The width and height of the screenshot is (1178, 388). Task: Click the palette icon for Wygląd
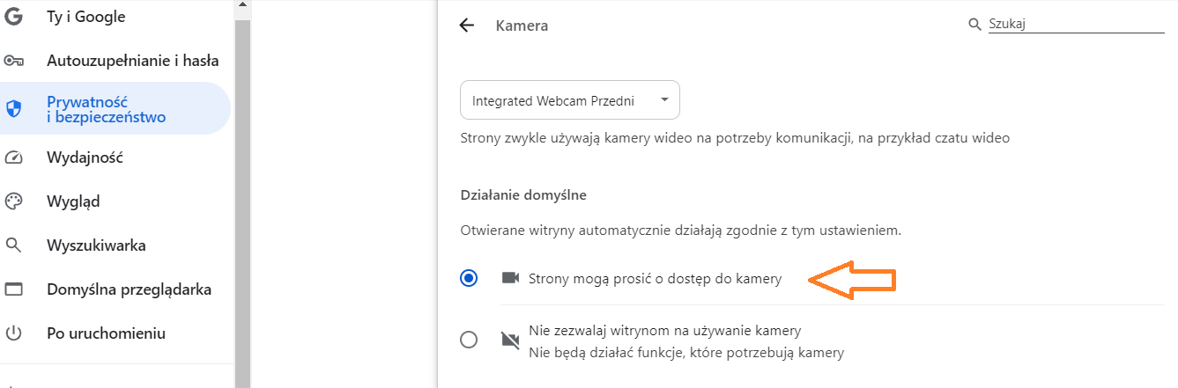[13, 201]
